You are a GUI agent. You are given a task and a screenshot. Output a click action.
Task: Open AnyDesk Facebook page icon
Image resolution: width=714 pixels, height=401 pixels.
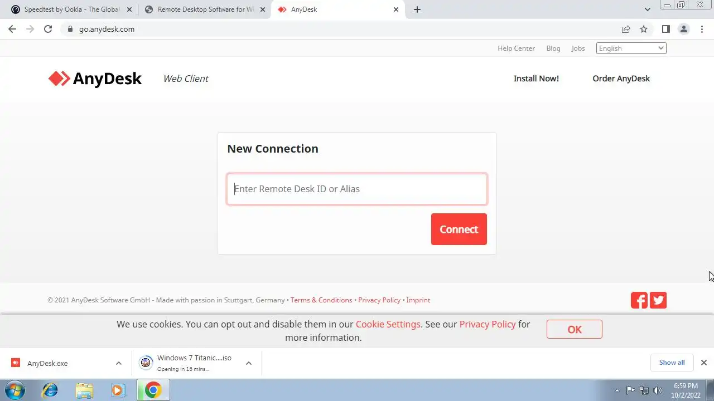click(639, 300)
